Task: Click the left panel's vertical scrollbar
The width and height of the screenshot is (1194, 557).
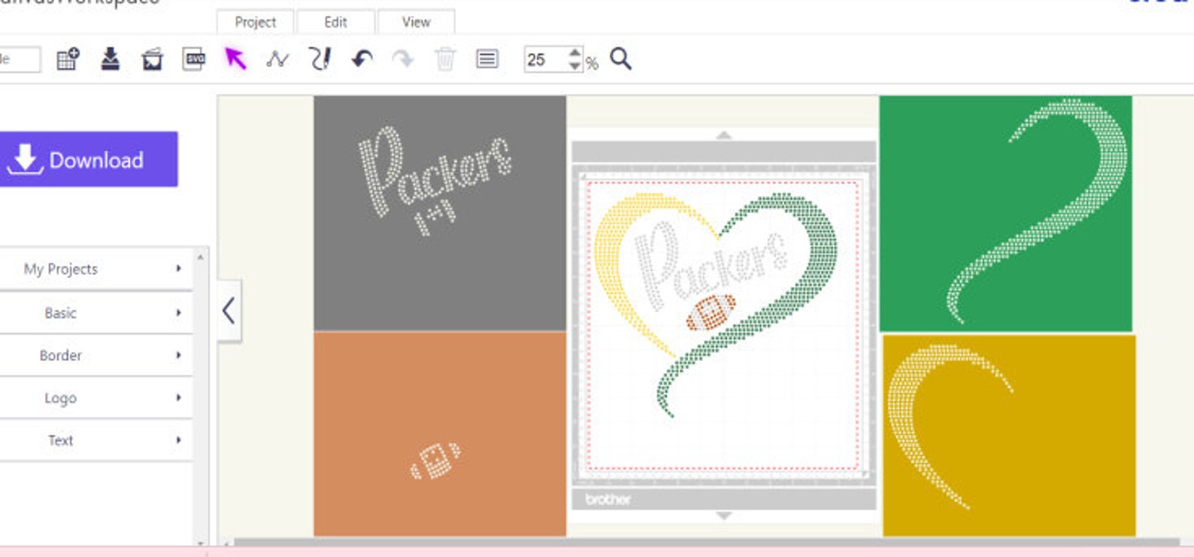Action: pos(200,398)
